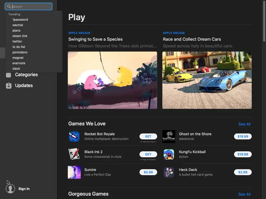Open the Ghost on the Shore title
266x199 pixels.
(195, 134)
